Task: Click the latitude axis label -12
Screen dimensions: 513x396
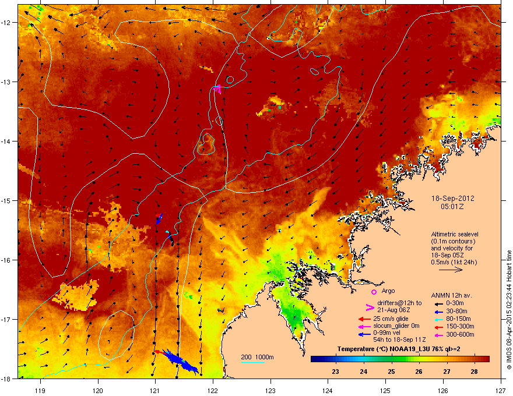Action: click(6, 23)
